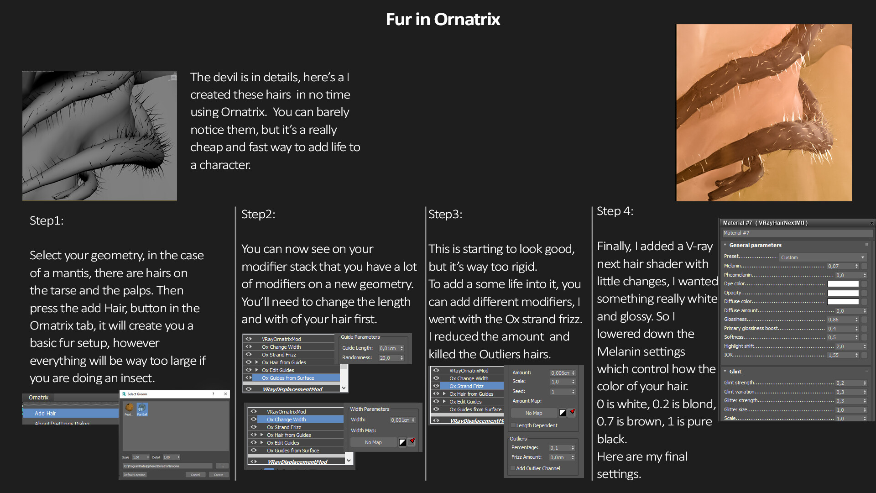Viewport: 876px width, 493px height.
Task: Expand Ox Hair from Guides beside Width Parameters
Action: 262,435
